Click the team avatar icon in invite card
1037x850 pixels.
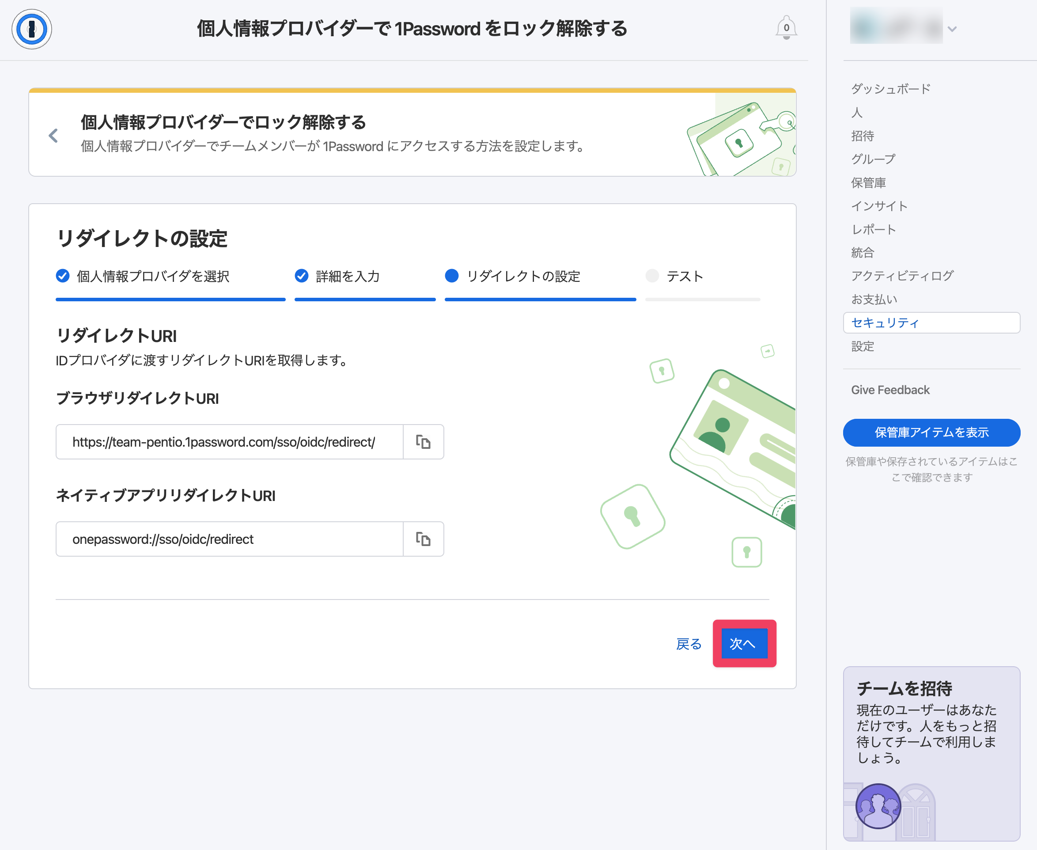click(x=878, y=805)
